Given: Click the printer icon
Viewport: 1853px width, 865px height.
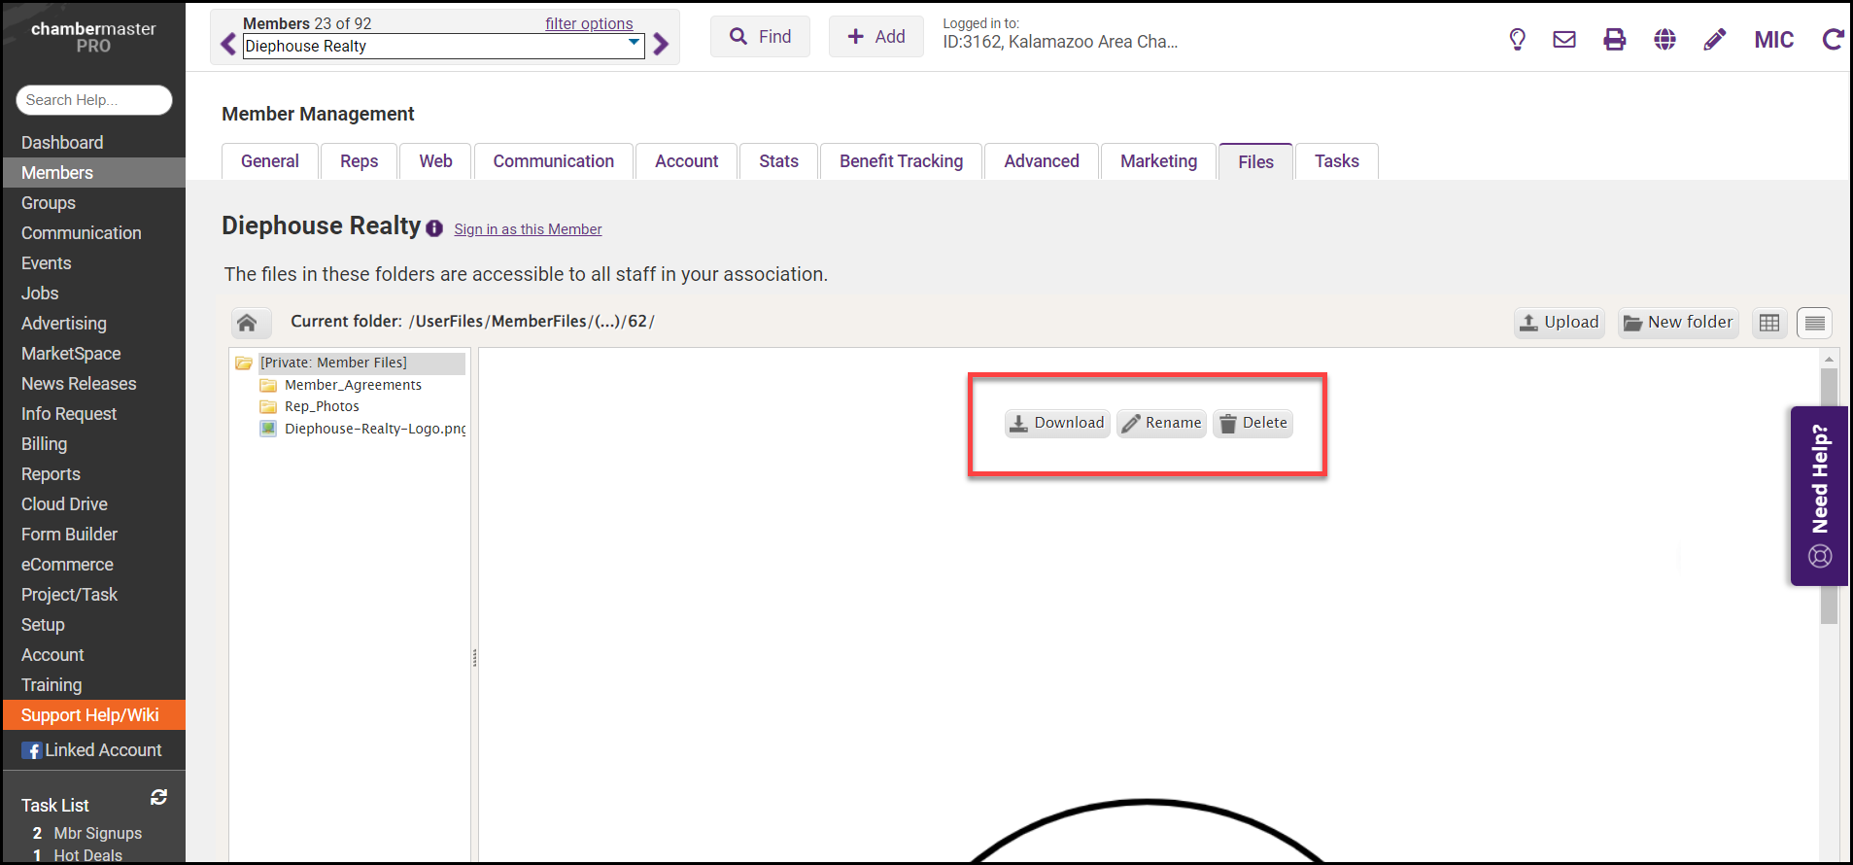Looking at the screenshot, I should point(1615,40).
